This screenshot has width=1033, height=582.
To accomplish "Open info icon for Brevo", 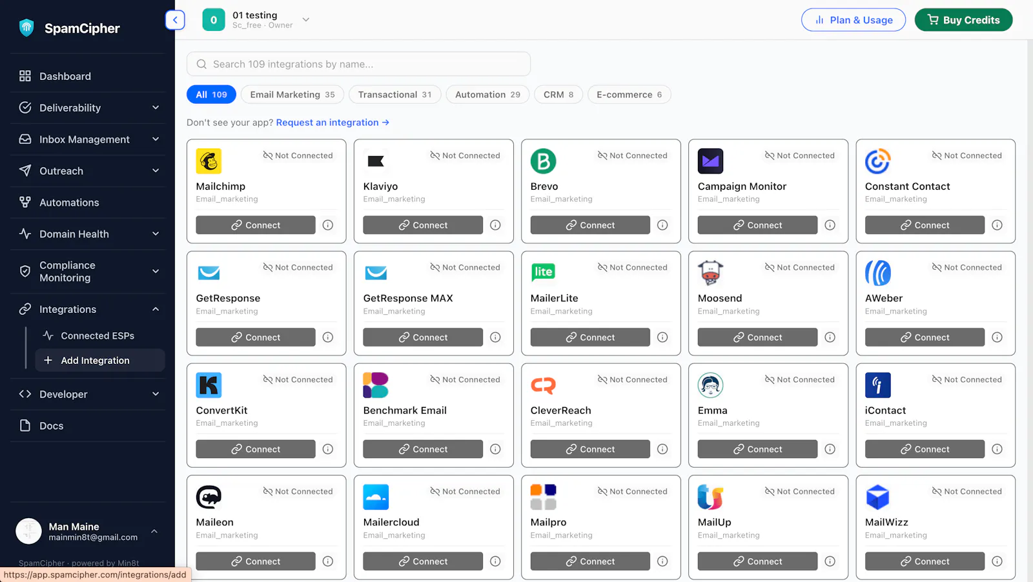I will (662, 225).
